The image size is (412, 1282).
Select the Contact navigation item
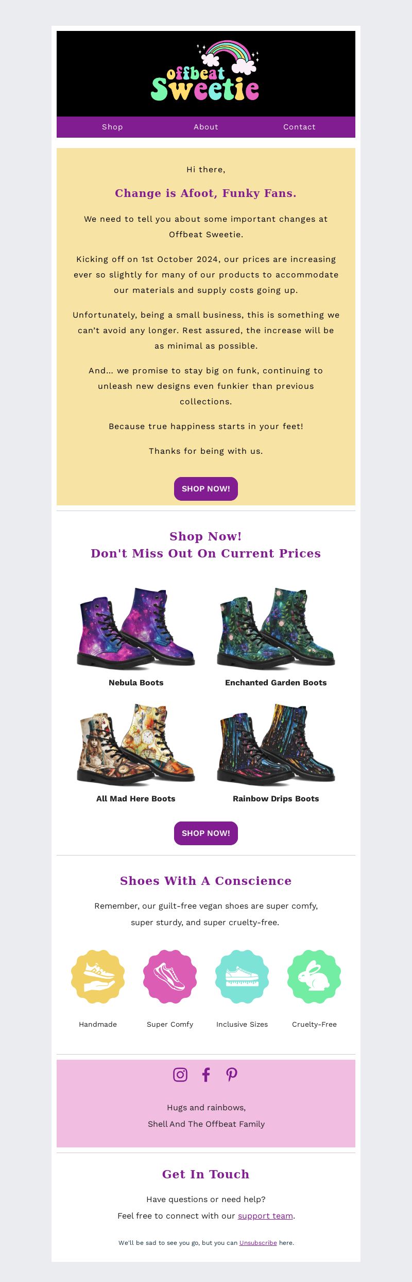[299, 127]
